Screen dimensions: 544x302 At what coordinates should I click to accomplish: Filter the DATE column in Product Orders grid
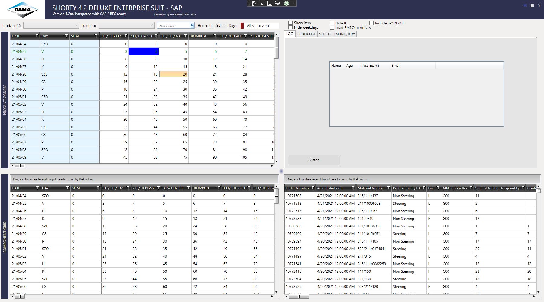tap(37, 36)
